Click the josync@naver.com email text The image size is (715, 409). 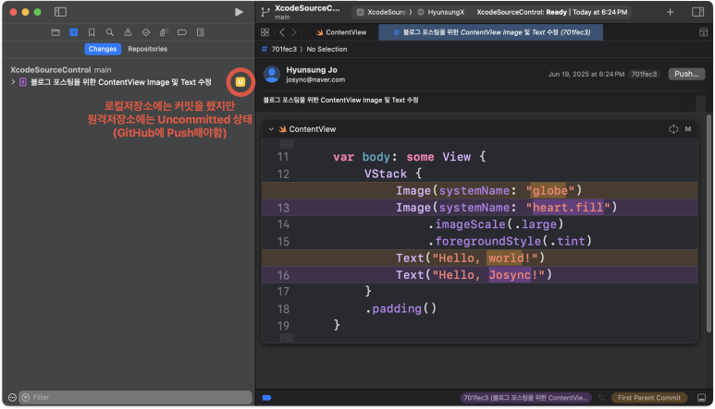(315, 79)
